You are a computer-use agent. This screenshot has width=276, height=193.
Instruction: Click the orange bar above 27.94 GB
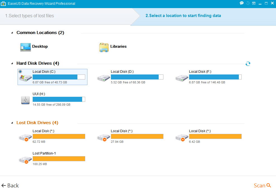coord(137,136)
